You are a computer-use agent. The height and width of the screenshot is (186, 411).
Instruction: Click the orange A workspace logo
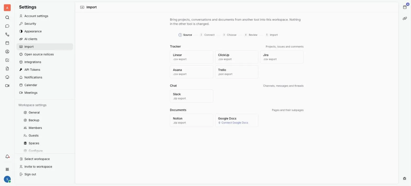(x=7, y=8)
